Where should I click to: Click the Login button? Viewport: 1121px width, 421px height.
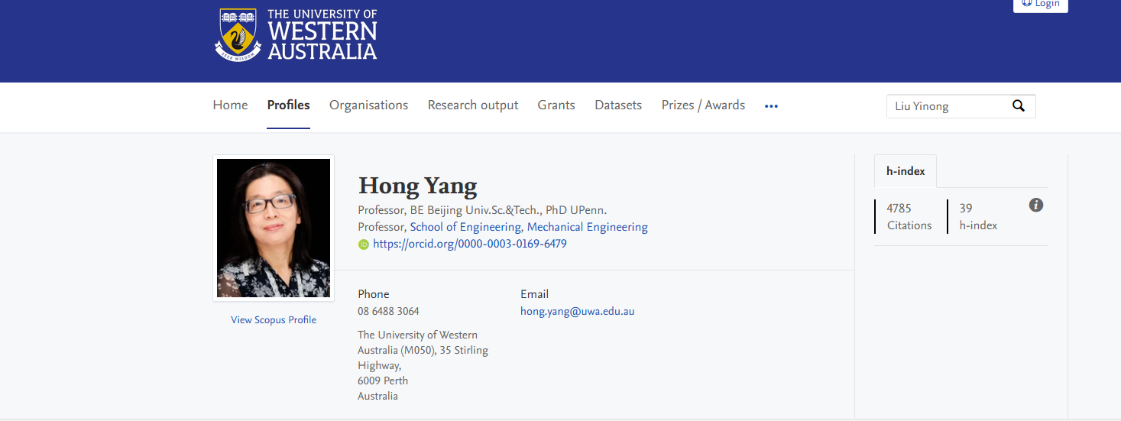pyautogui.click(x=1040, y=4)
